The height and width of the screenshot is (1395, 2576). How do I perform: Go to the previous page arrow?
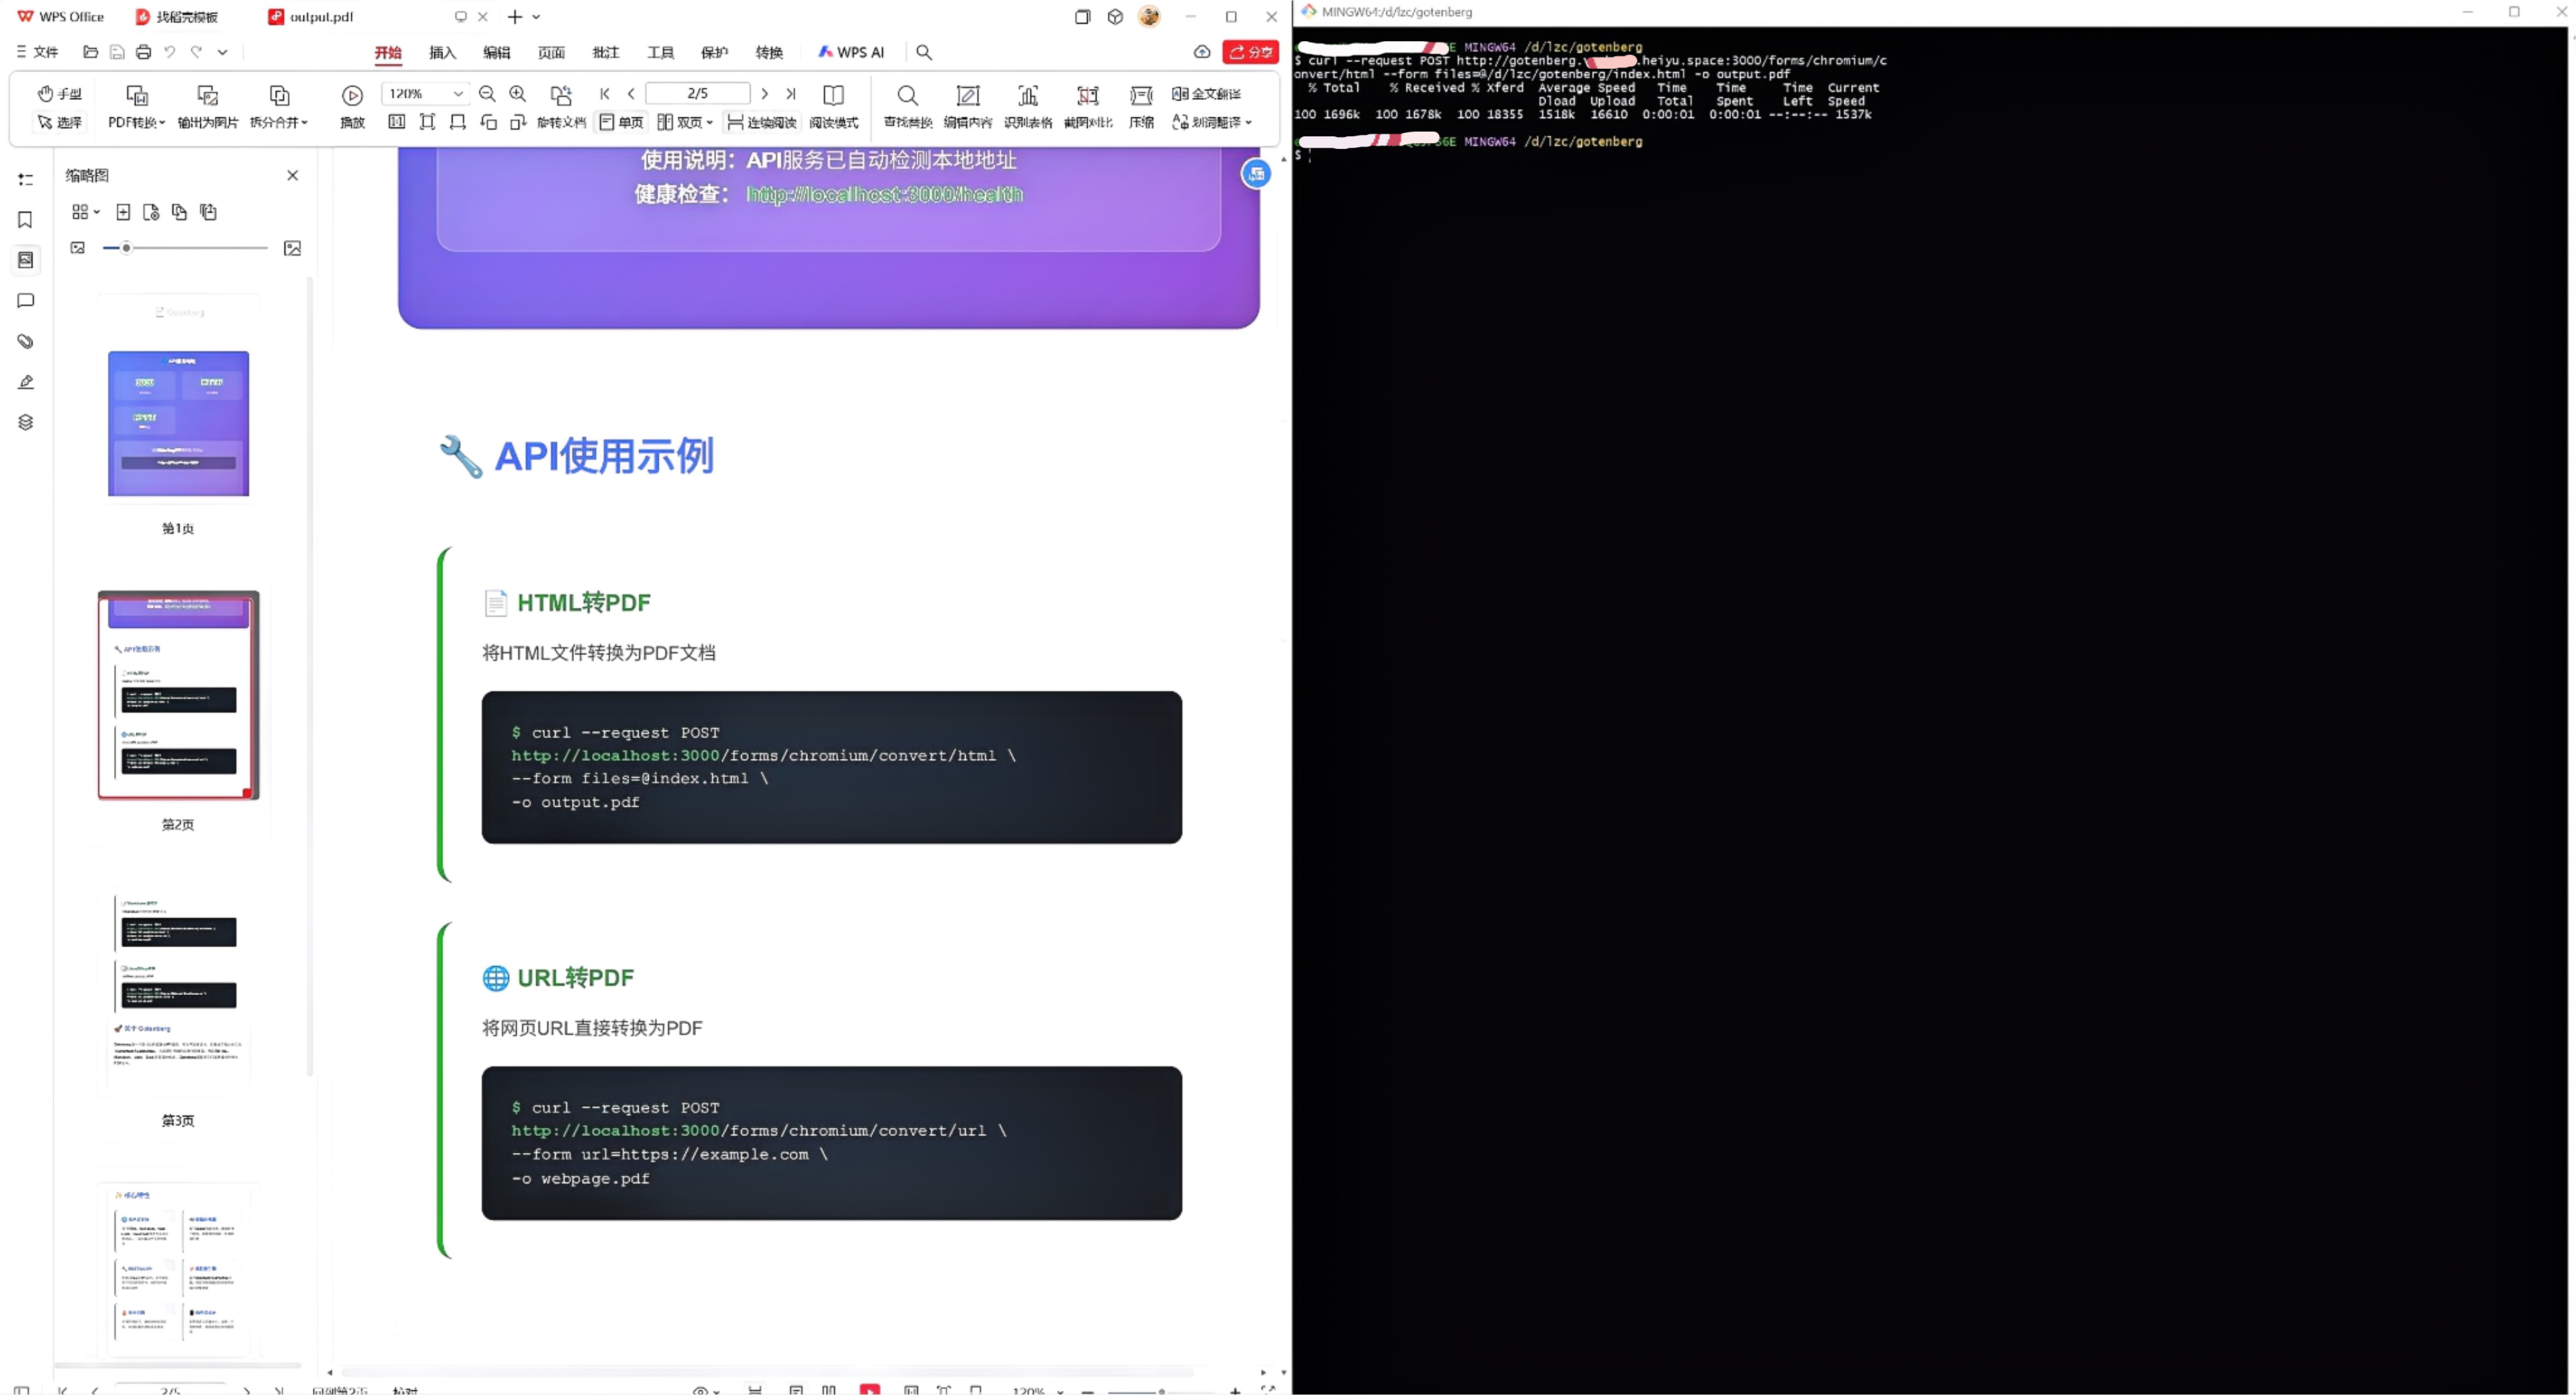(631, 94)
